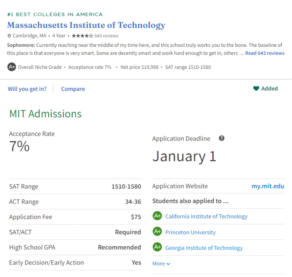Click the star rating icons

82,36
